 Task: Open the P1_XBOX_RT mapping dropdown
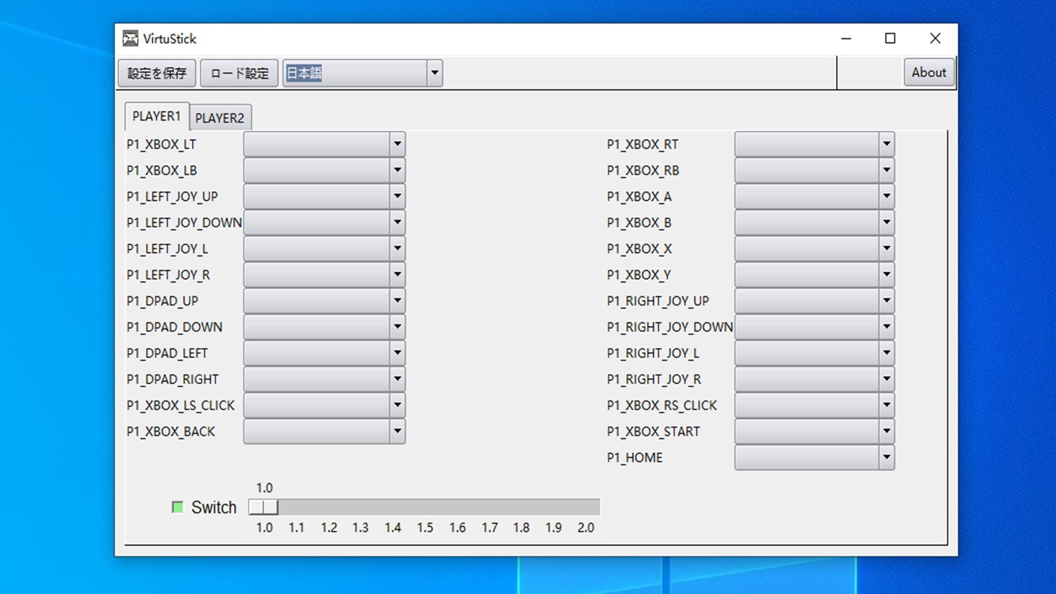(887, 144)
